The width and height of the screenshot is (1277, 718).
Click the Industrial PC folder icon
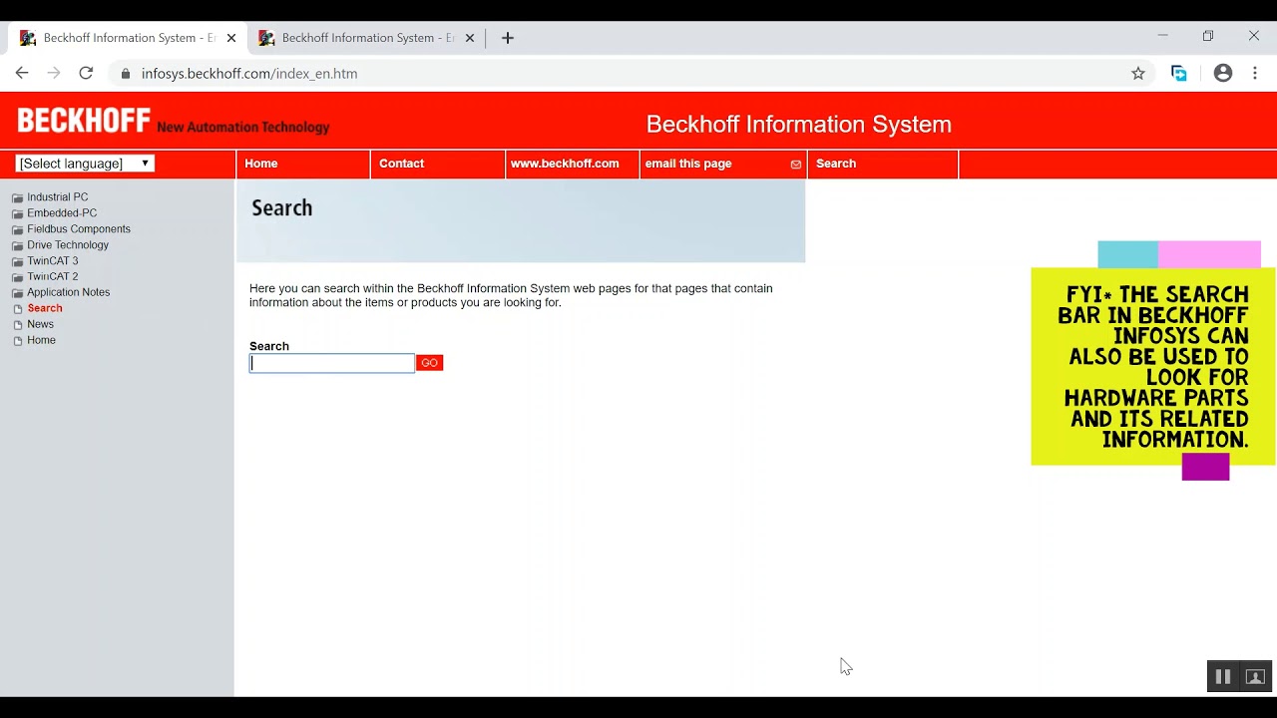(x=17, y=198)
